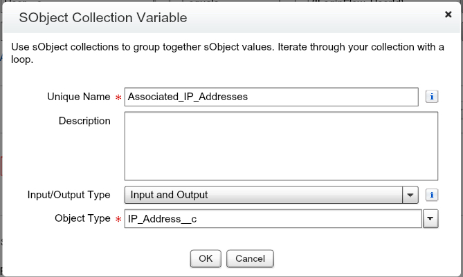This screenshot has width=463, height=277.
Task: Click the 'Input/Output Type' label
Action: coord(69,195)
